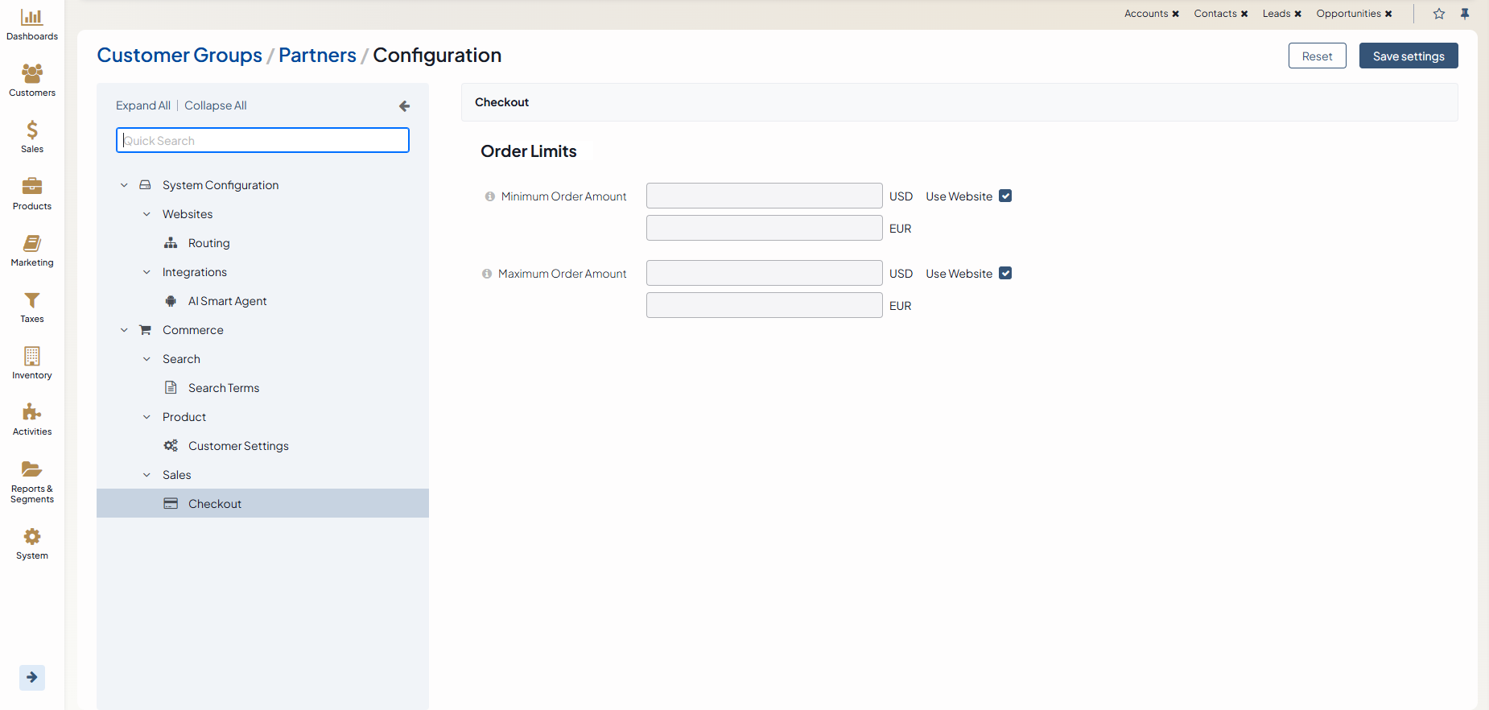Screen dimensions: 1489x710
Task: Collapse the configuration tree with left arrow
Action: tap(404, 106)
